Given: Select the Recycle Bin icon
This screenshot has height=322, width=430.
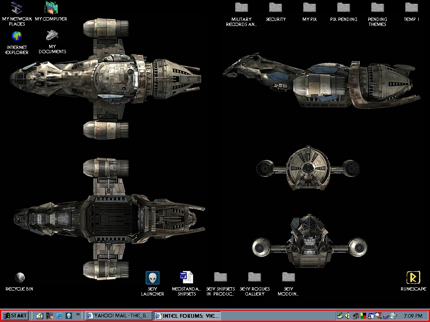Looking at the screenshot, I should [x=19, y=278].
